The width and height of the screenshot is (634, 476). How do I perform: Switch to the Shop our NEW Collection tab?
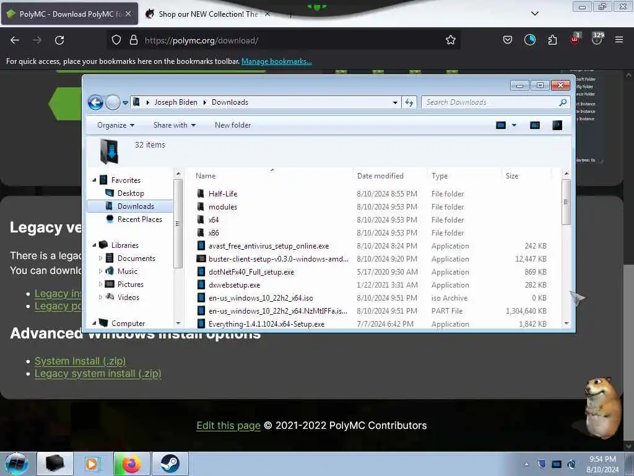point(208,14)
